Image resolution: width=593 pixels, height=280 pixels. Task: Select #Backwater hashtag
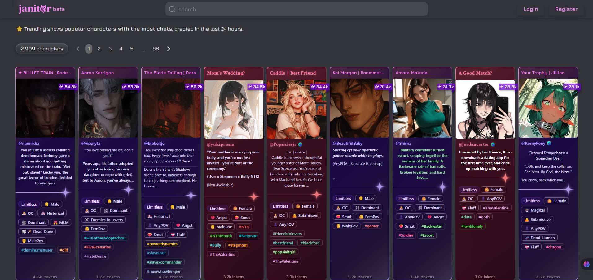432,226
